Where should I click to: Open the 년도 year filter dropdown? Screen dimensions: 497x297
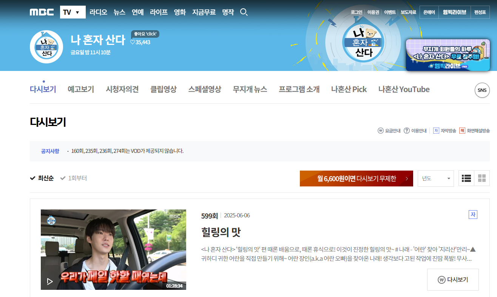(x=435, y=178)
